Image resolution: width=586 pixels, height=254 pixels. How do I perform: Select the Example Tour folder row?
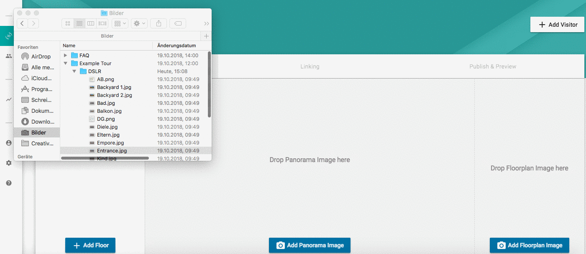pos(133,63)
